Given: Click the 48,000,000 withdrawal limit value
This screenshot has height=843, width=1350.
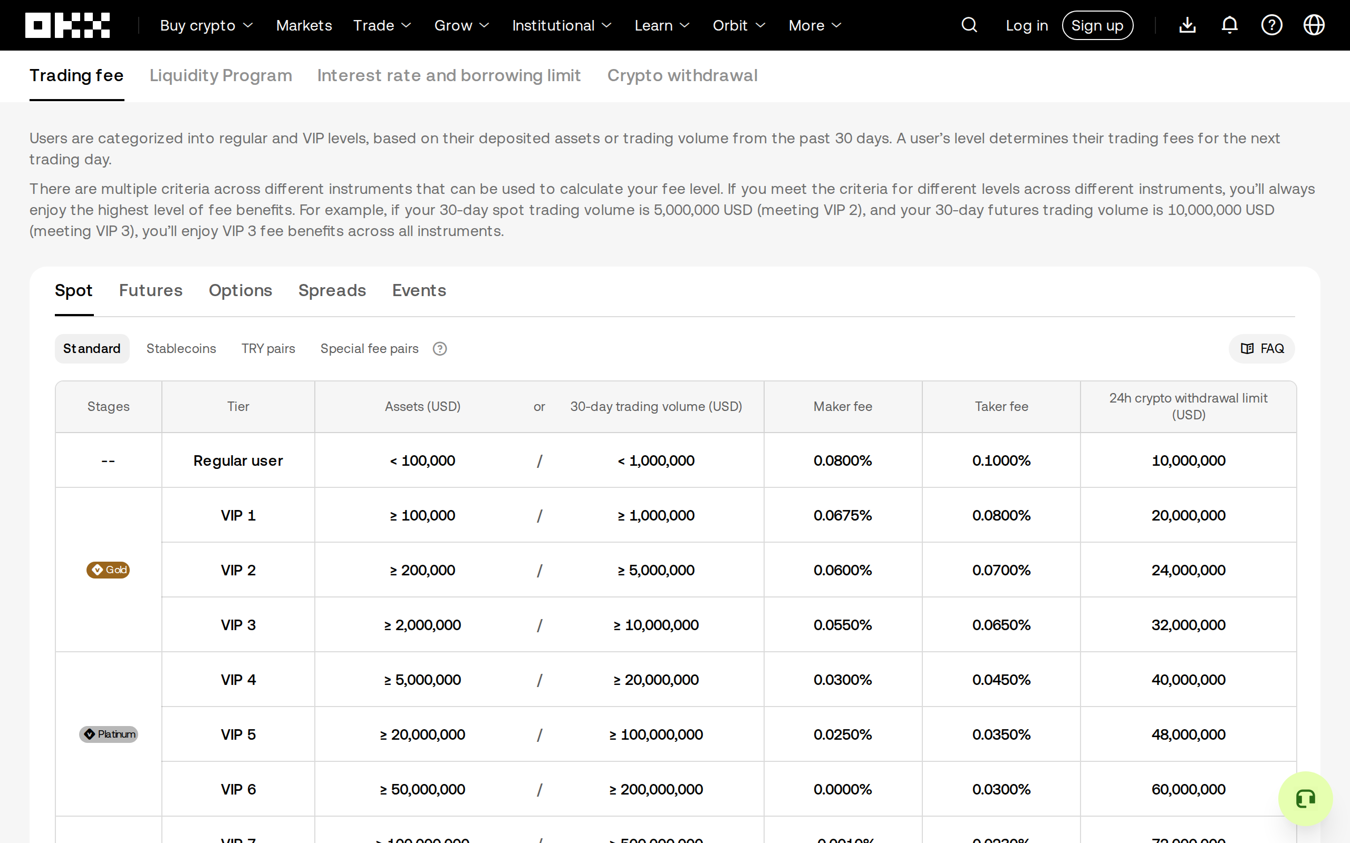Looking at the screenshot, I should coord(1188,734).
